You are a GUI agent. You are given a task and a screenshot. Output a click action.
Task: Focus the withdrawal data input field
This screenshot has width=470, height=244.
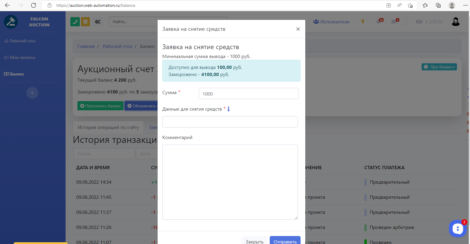click(230, 122)
